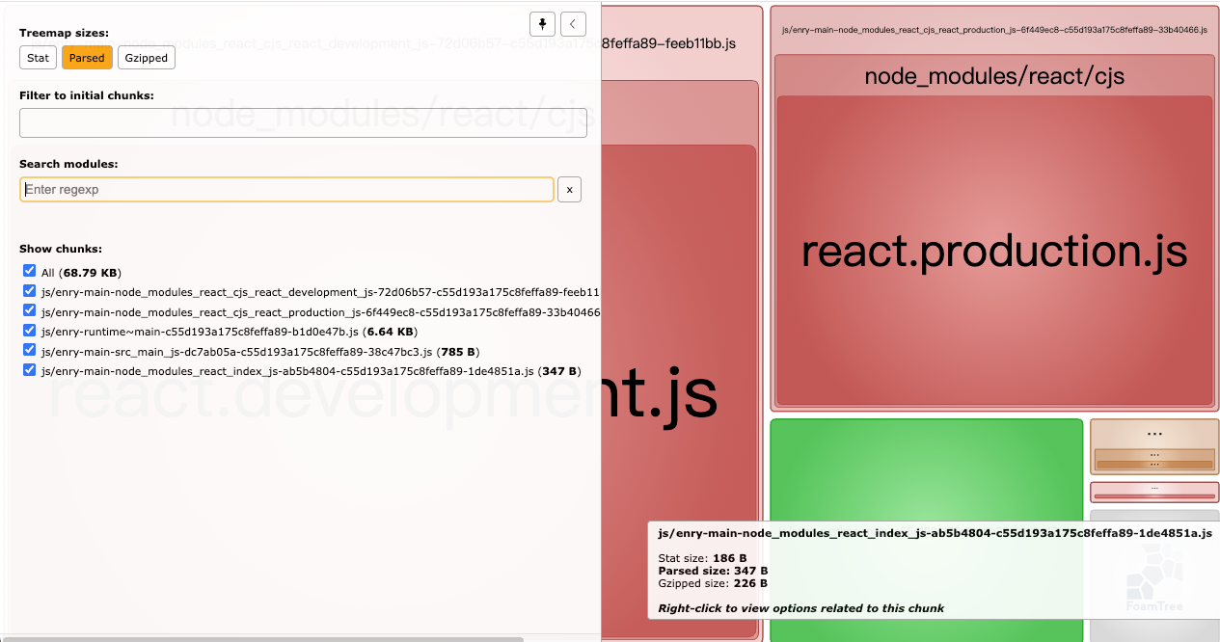Image resolution: width=1220 pixels, height=642 pixels.
Task: Click the react.development.js treemap block
Action: tap(679, 393)
